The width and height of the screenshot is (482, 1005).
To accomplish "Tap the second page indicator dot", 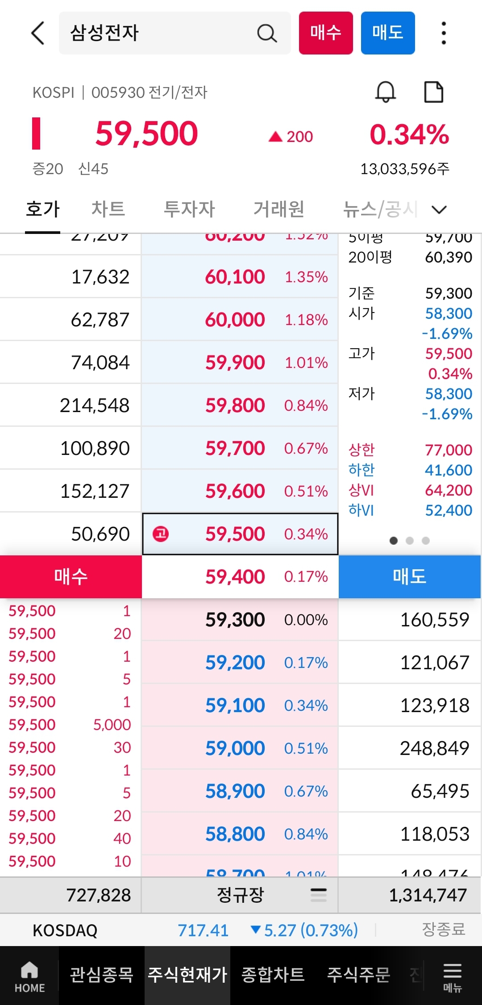I will [x=409, y=541].
